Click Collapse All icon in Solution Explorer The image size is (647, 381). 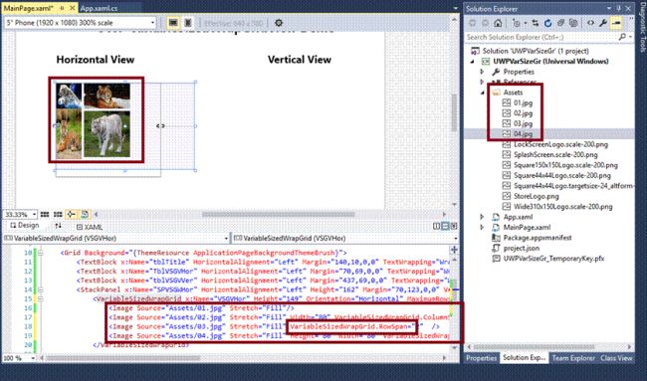(560, 23)
